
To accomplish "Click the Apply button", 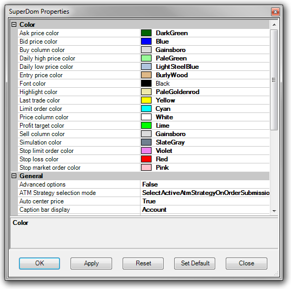I will (91, 263).
